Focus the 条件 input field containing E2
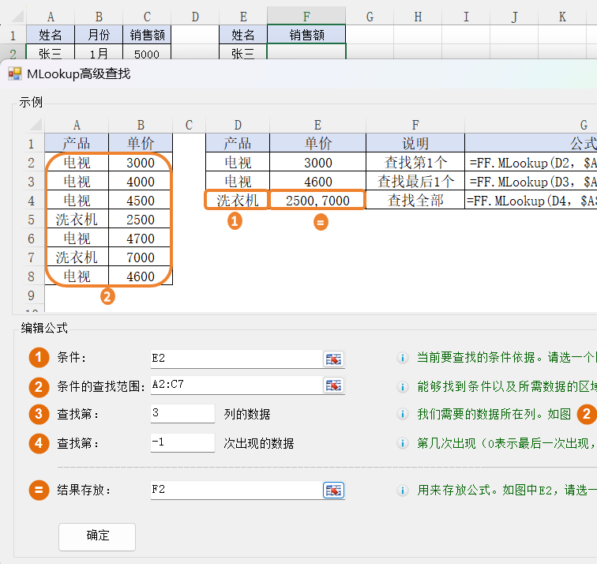 tap(235, 359)
